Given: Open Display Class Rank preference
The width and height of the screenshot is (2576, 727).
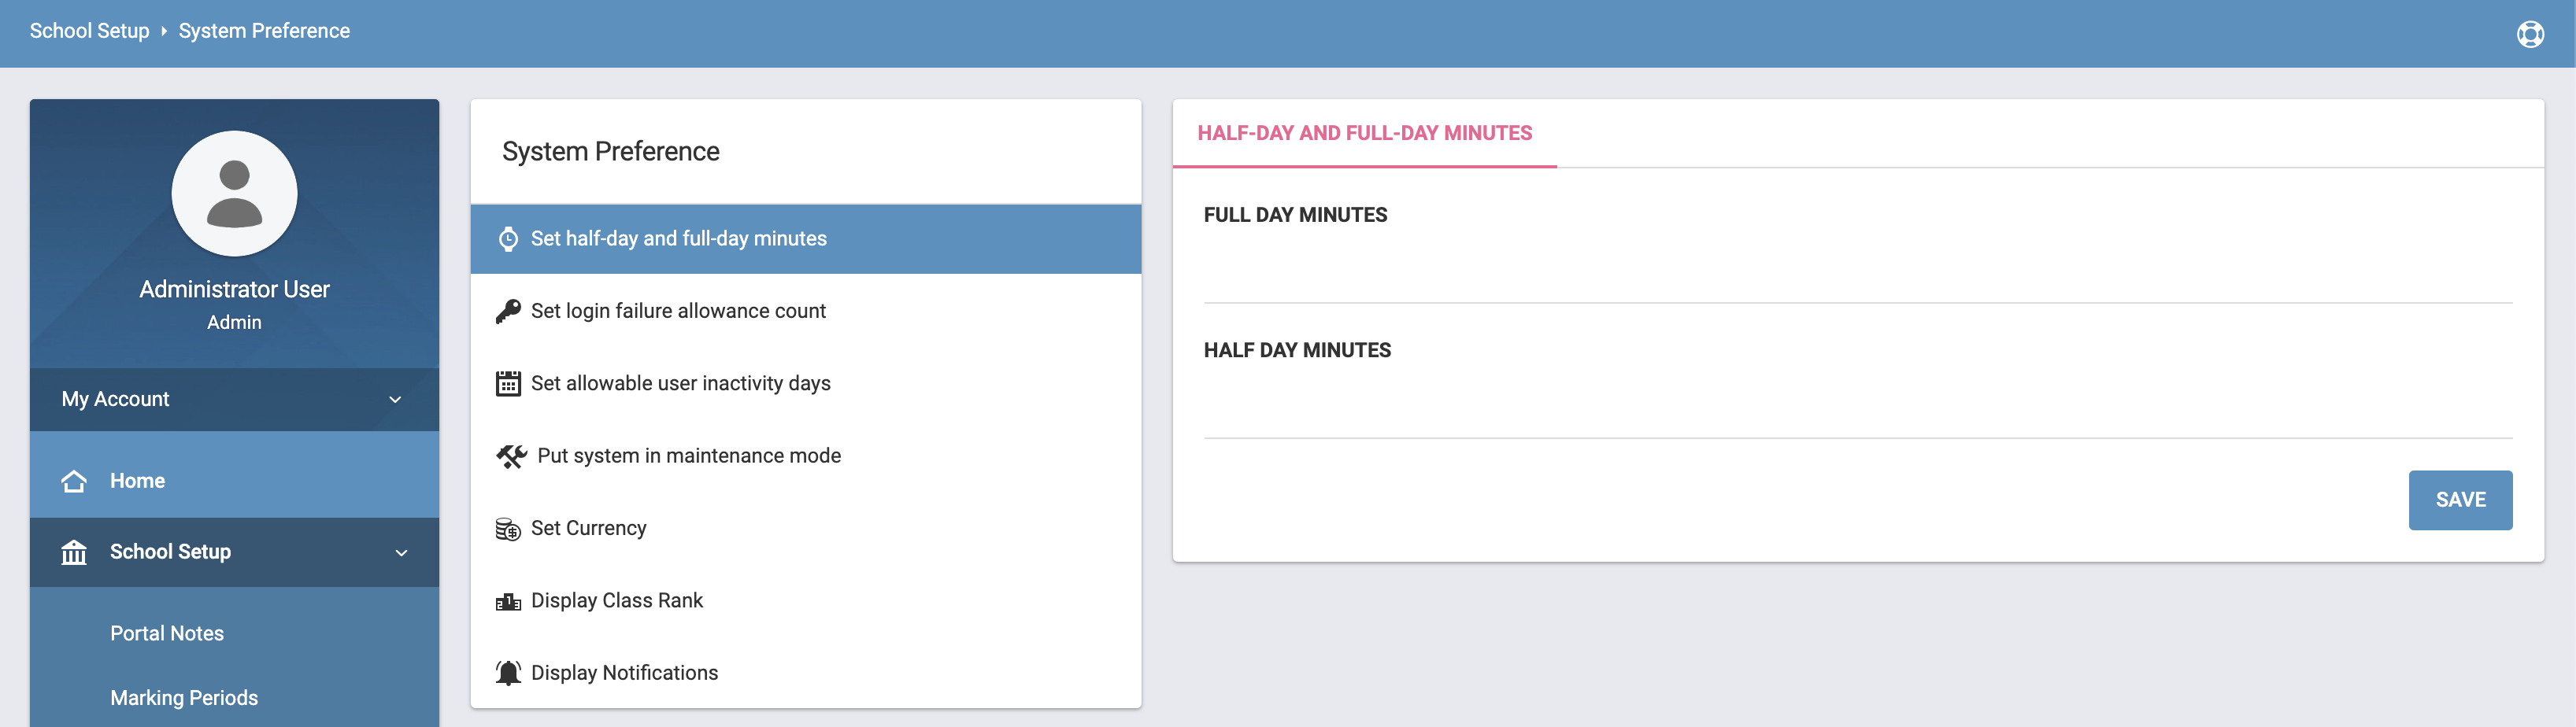Looking at the screenshot, I should pyautogui.click(x=617, y=601).
